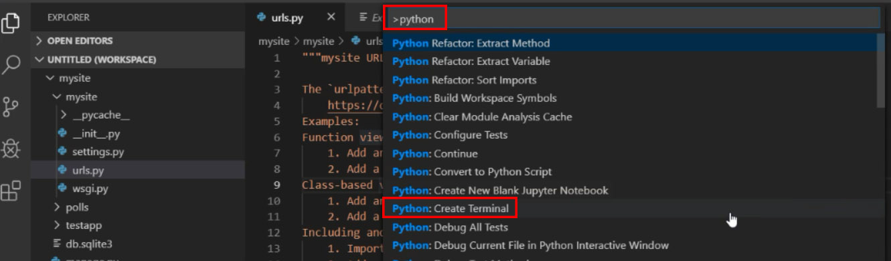
Task: Click the Python file icon beside wsgi.py
Action: tap(63, 188)
